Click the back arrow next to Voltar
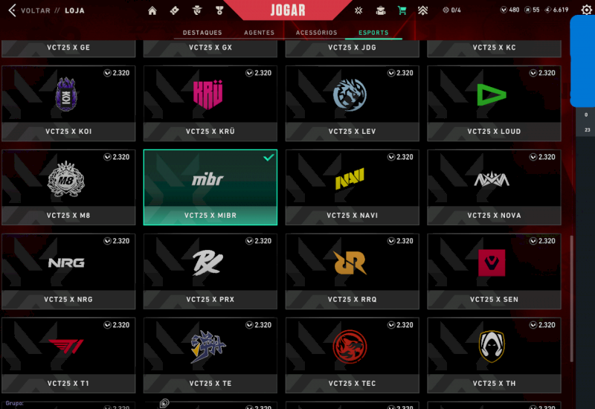This screenshot has width=595, height=409. tap(12, 10)
